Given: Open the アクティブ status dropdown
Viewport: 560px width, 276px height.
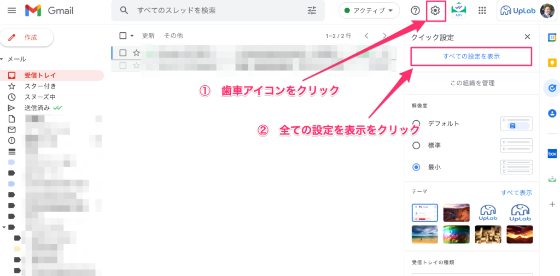Looking at the screenshot, I should coord(369,10).
